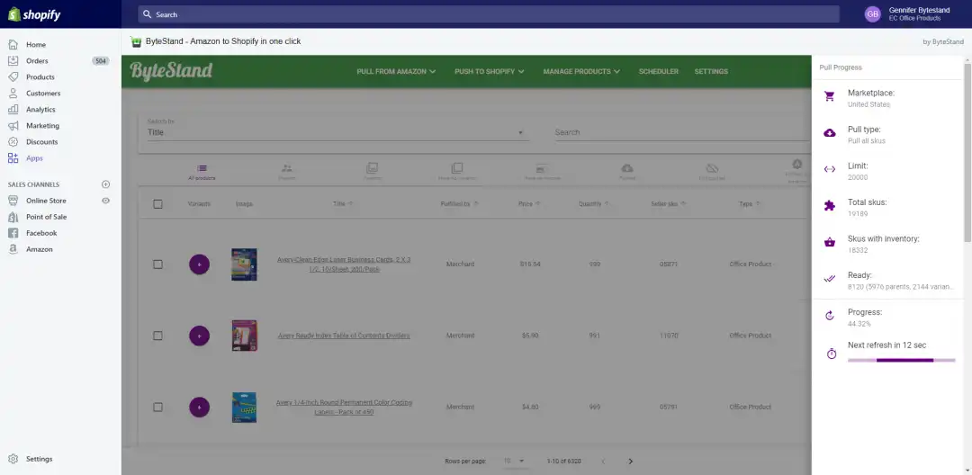The height and width of the screenshot is (475, 972).
Task: Click the ByteStand logo in green header
Action: click(171, 71)
